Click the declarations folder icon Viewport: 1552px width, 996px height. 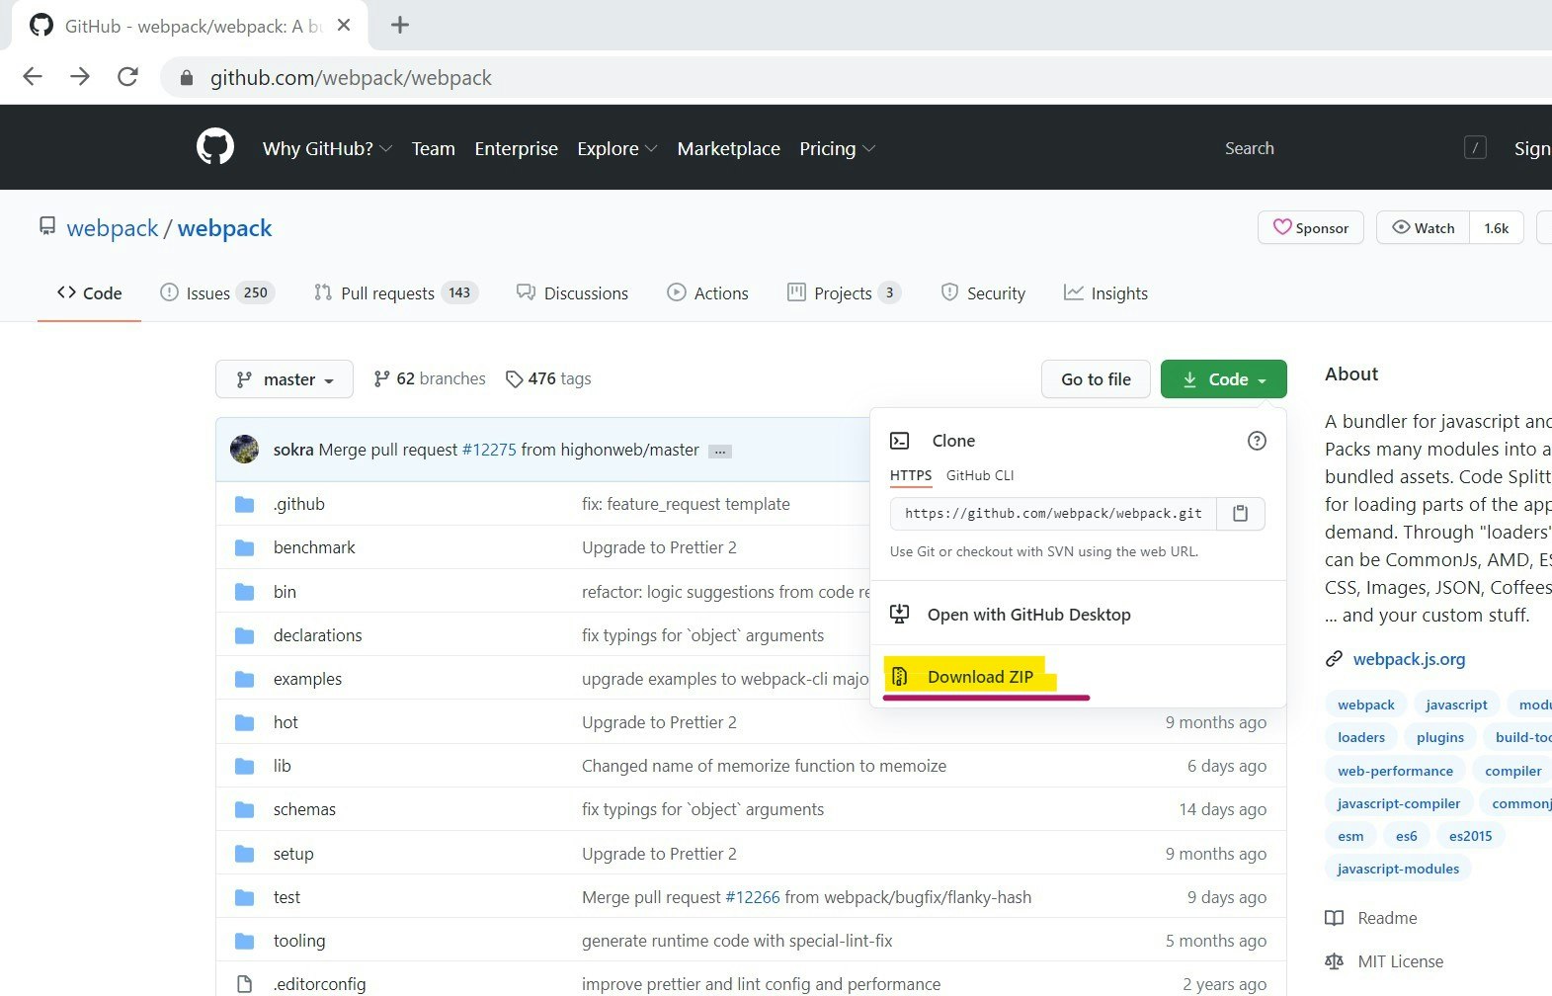pos(245,635)
